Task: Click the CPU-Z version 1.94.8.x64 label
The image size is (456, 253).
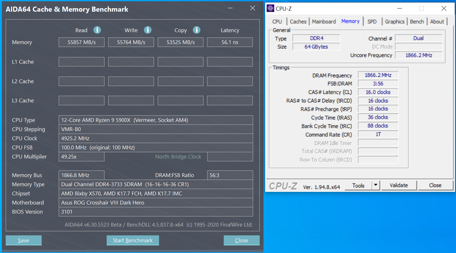Action: (x=322, y=187)
